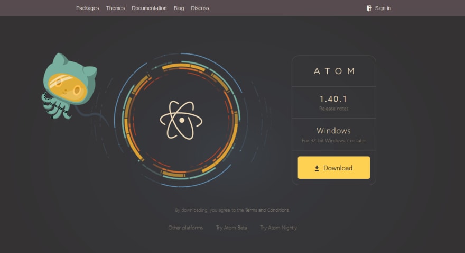Click Try Atom Beta link
The height and width of the screenshot is (253, 465).
[x=231, y=228]
